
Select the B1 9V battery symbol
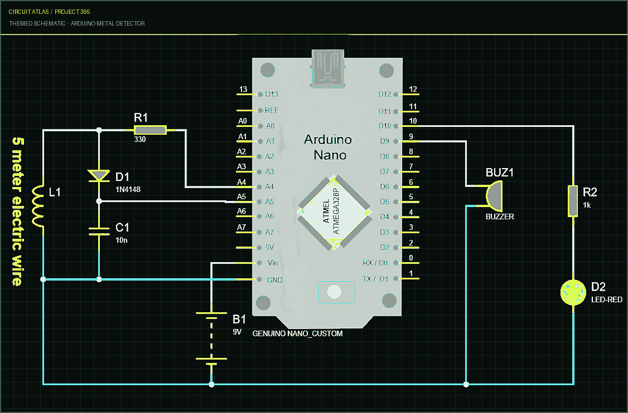(211, 338)
